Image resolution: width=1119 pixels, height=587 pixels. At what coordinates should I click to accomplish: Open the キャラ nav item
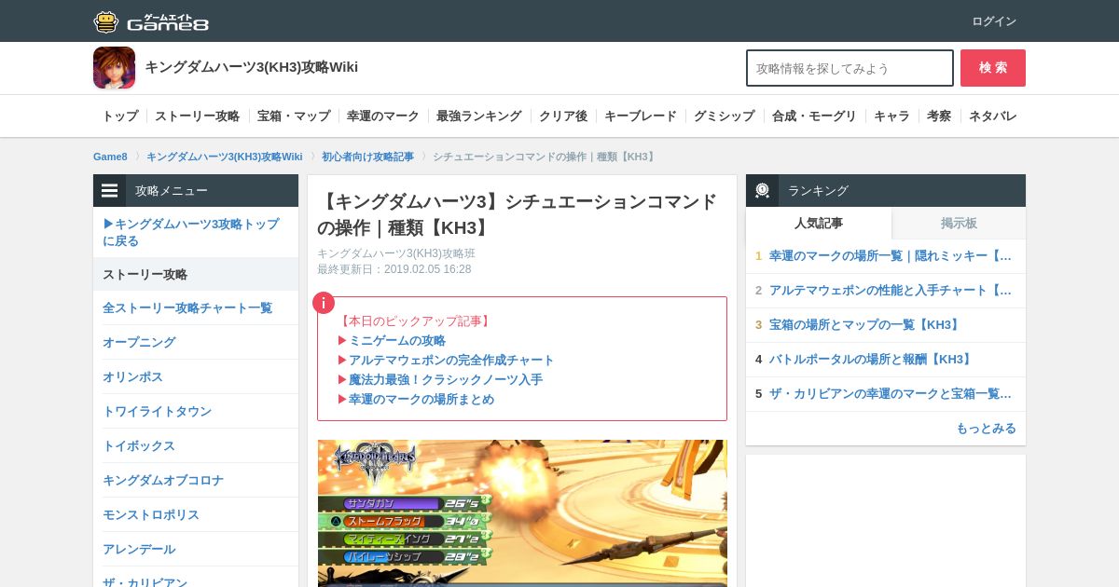891,116
